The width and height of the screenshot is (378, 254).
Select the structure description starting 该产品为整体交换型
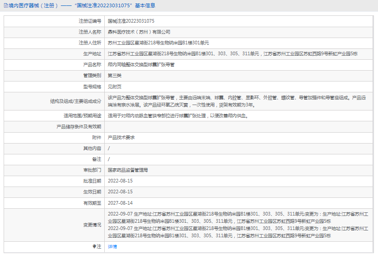[x=237, y=101]
